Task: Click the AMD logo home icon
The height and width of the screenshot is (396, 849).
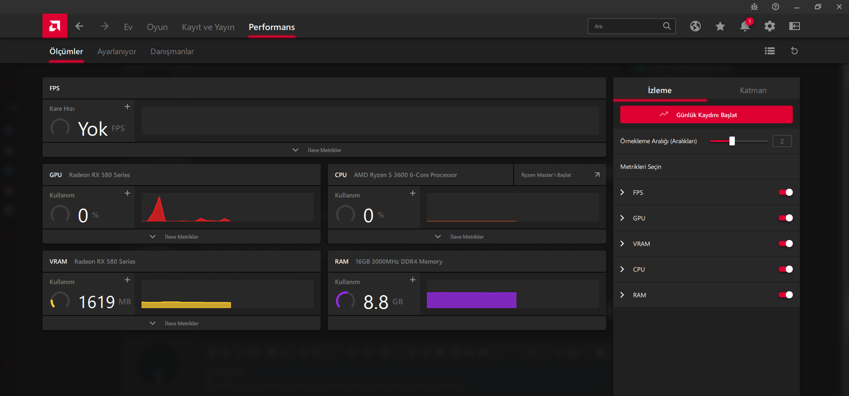Action: pyautogui.click(x=55, y=26)
